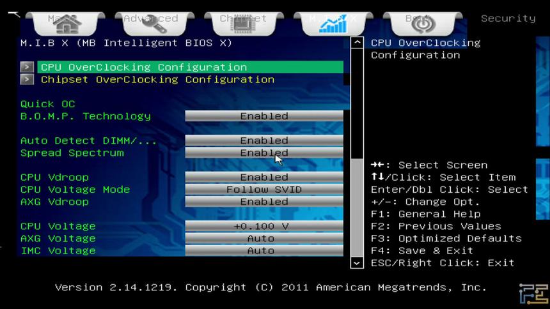Click the M.I.B X heading text
Viewport: 550px width, 309px height.
click(x=126, y=43)
